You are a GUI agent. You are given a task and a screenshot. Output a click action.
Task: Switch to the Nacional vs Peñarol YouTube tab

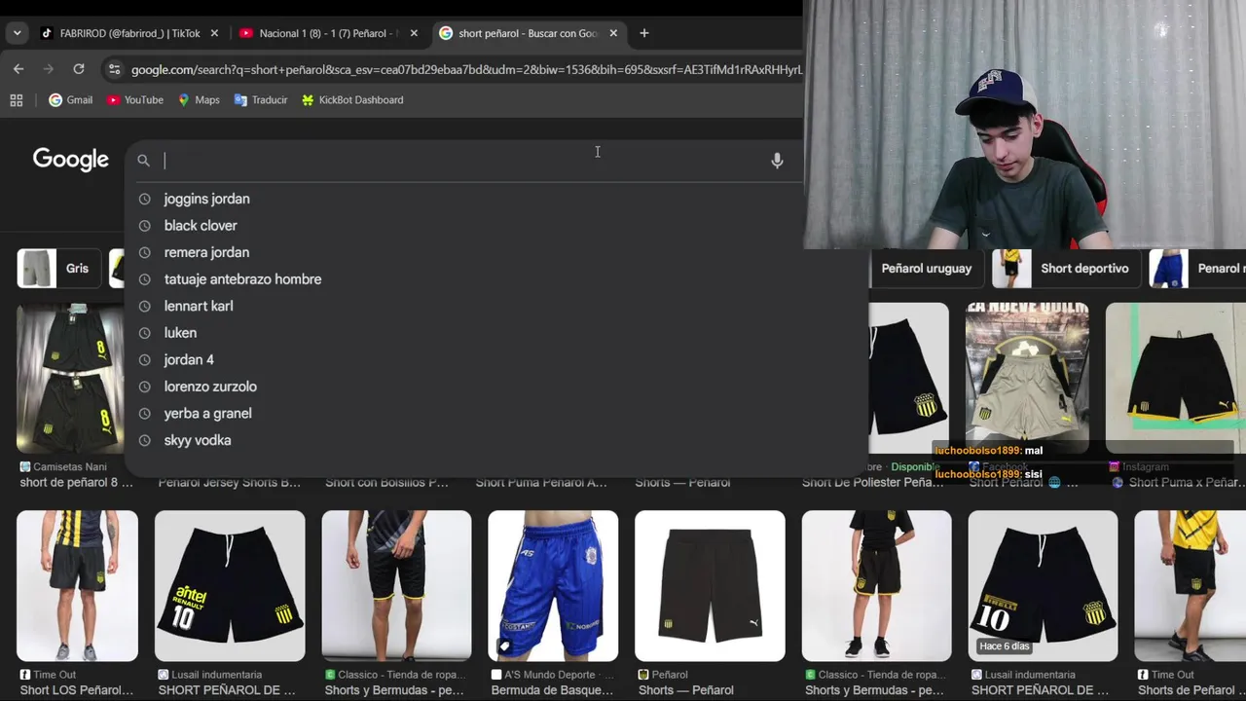tap(327, 33)
